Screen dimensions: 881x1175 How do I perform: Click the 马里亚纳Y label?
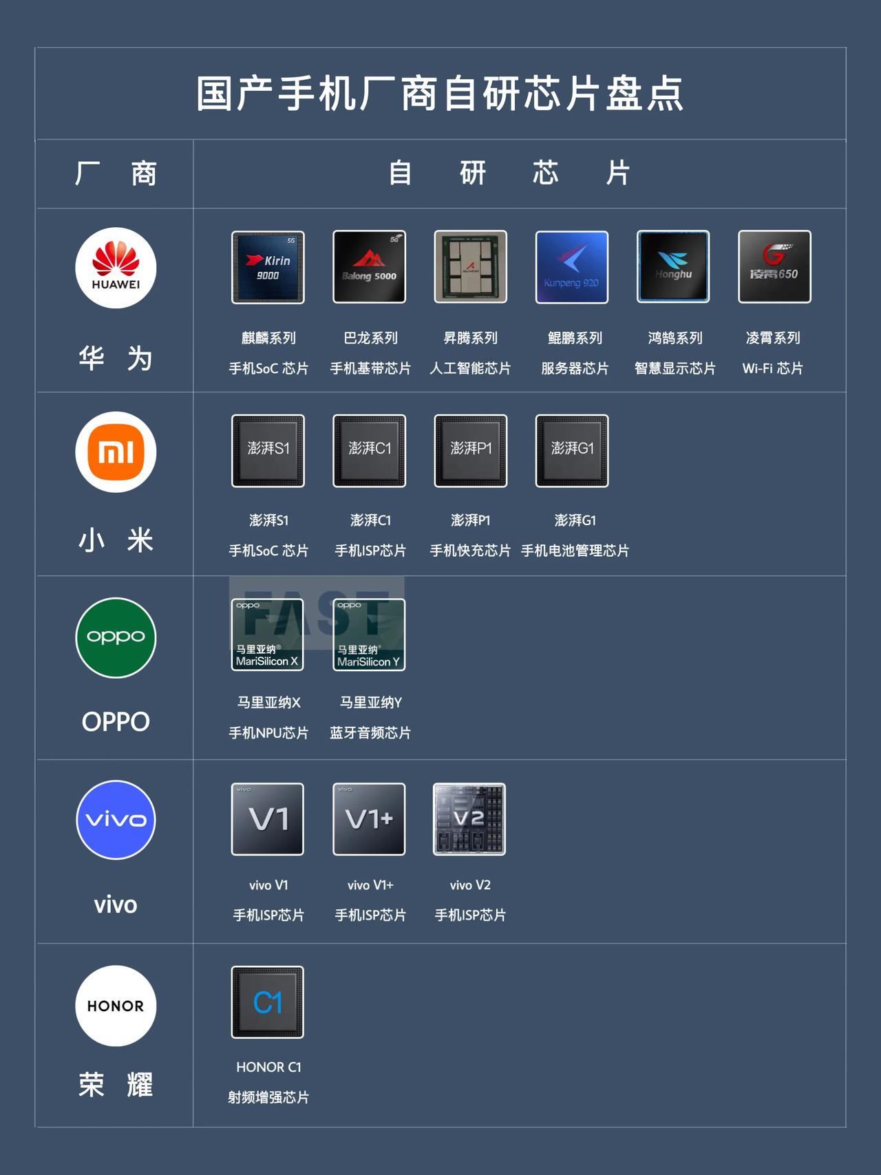(370, 702)
